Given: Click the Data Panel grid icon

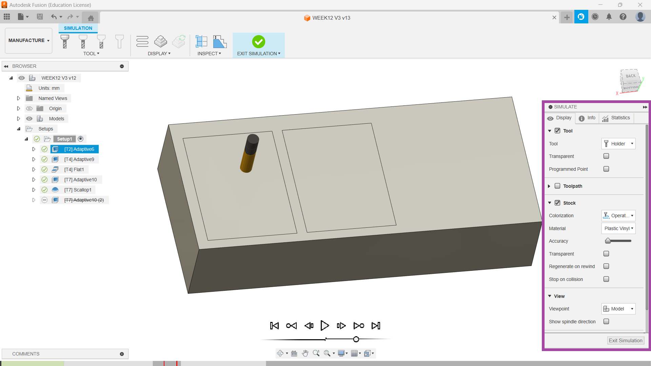Looking at the screenshot, I should coord(7,17).
